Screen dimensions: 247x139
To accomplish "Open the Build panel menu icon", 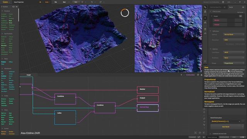I will [243, 7].
